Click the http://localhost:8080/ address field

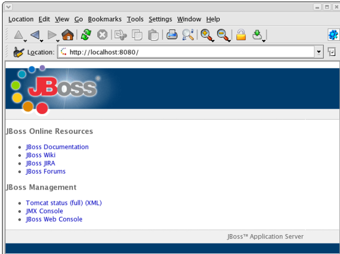(x=186, y=52)
